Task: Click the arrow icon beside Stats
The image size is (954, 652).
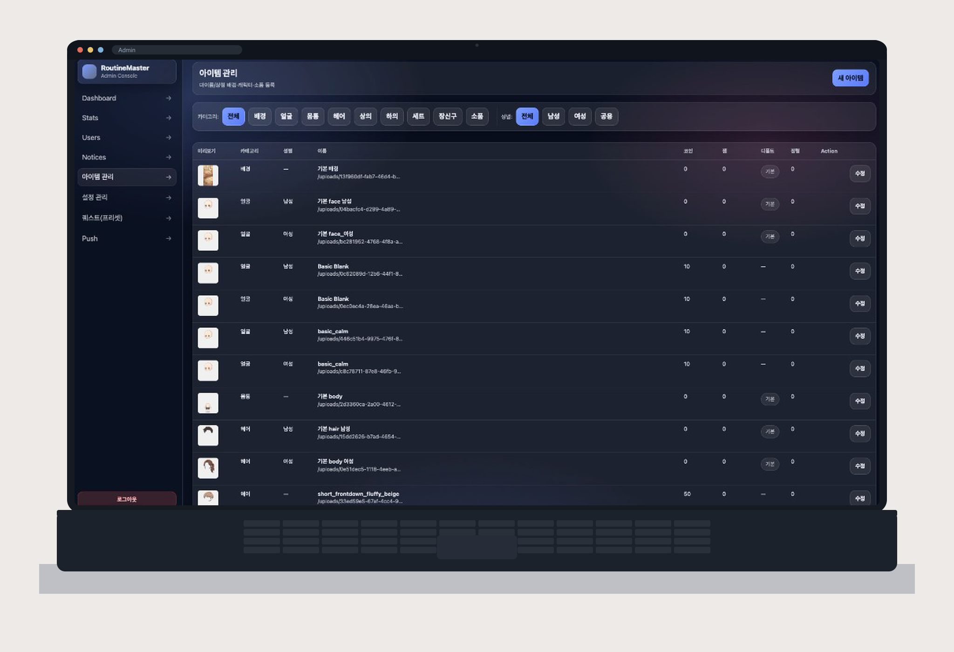Action: [x=169, y=118]
